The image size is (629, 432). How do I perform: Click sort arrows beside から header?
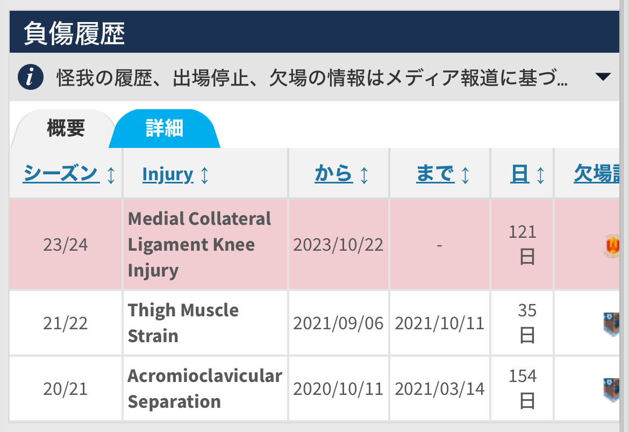pos(364,175)
